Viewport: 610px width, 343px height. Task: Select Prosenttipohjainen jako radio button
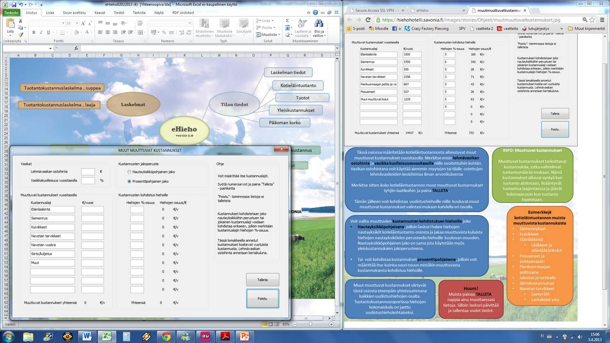129,181
